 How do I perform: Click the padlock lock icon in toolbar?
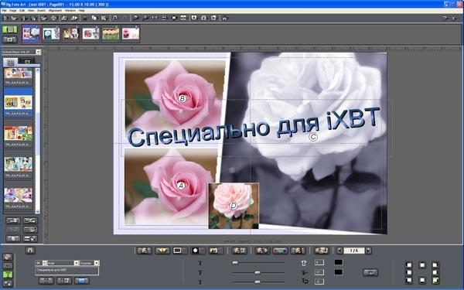pos(224,18)
